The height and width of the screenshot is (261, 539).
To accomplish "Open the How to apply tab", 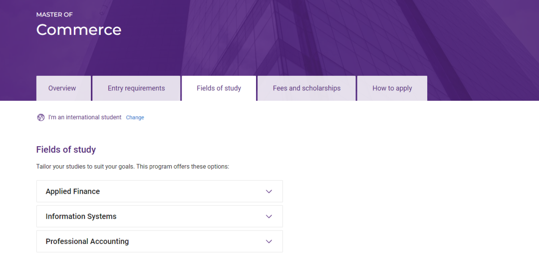I will point(392,88).
